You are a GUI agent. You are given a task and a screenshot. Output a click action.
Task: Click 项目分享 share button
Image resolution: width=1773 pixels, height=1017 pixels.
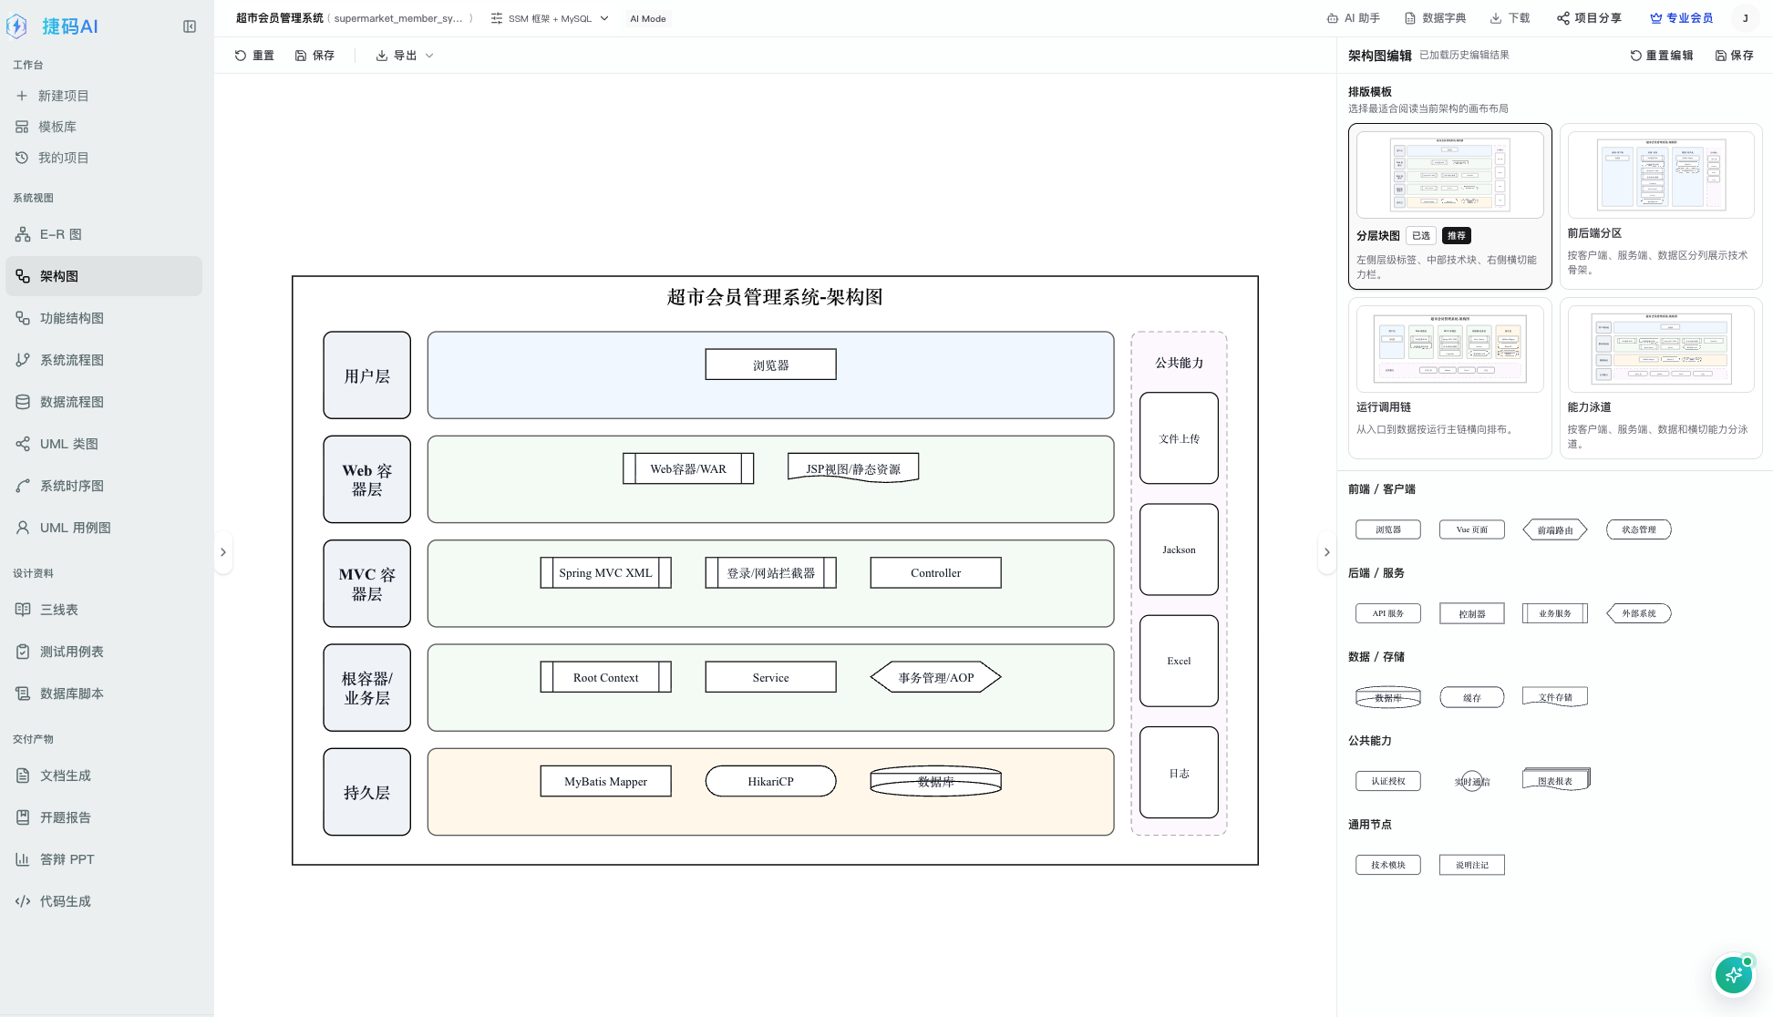(1589, 18)
